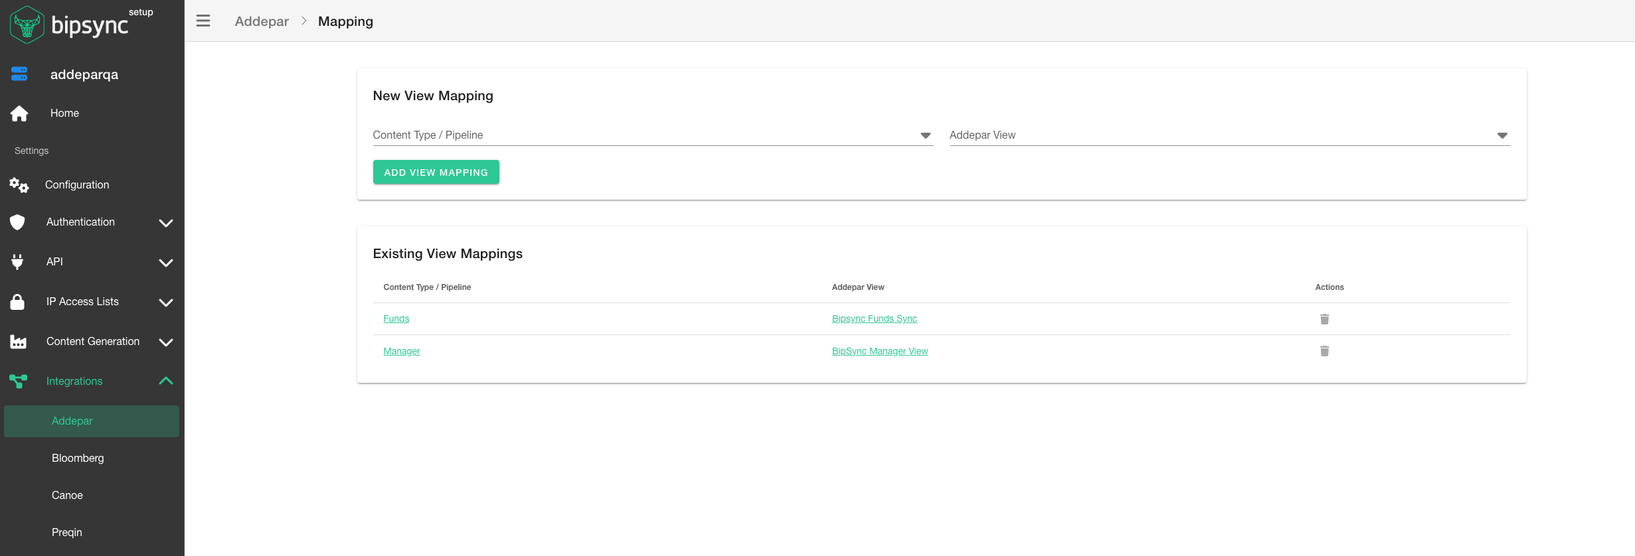Open the BipSync Manager View link
This screenshot has width=1635, height=556.
coord(879,351)
